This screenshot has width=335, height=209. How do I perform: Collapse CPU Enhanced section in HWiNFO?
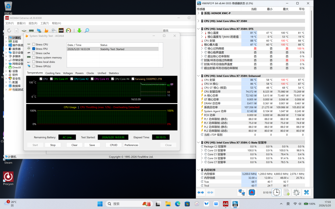[x=198, y=76]
